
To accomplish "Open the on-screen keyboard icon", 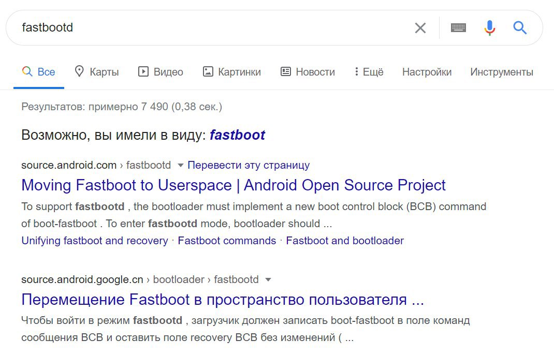I will coord(458,27).
